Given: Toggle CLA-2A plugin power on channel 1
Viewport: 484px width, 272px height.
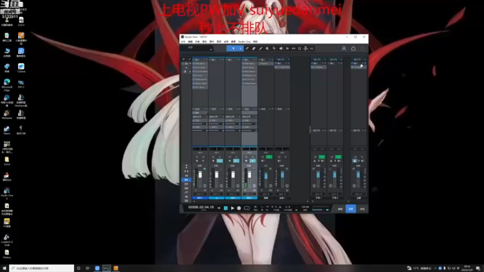Looking at the screenshot, I should pyautogui.click(x=194, y=71).
